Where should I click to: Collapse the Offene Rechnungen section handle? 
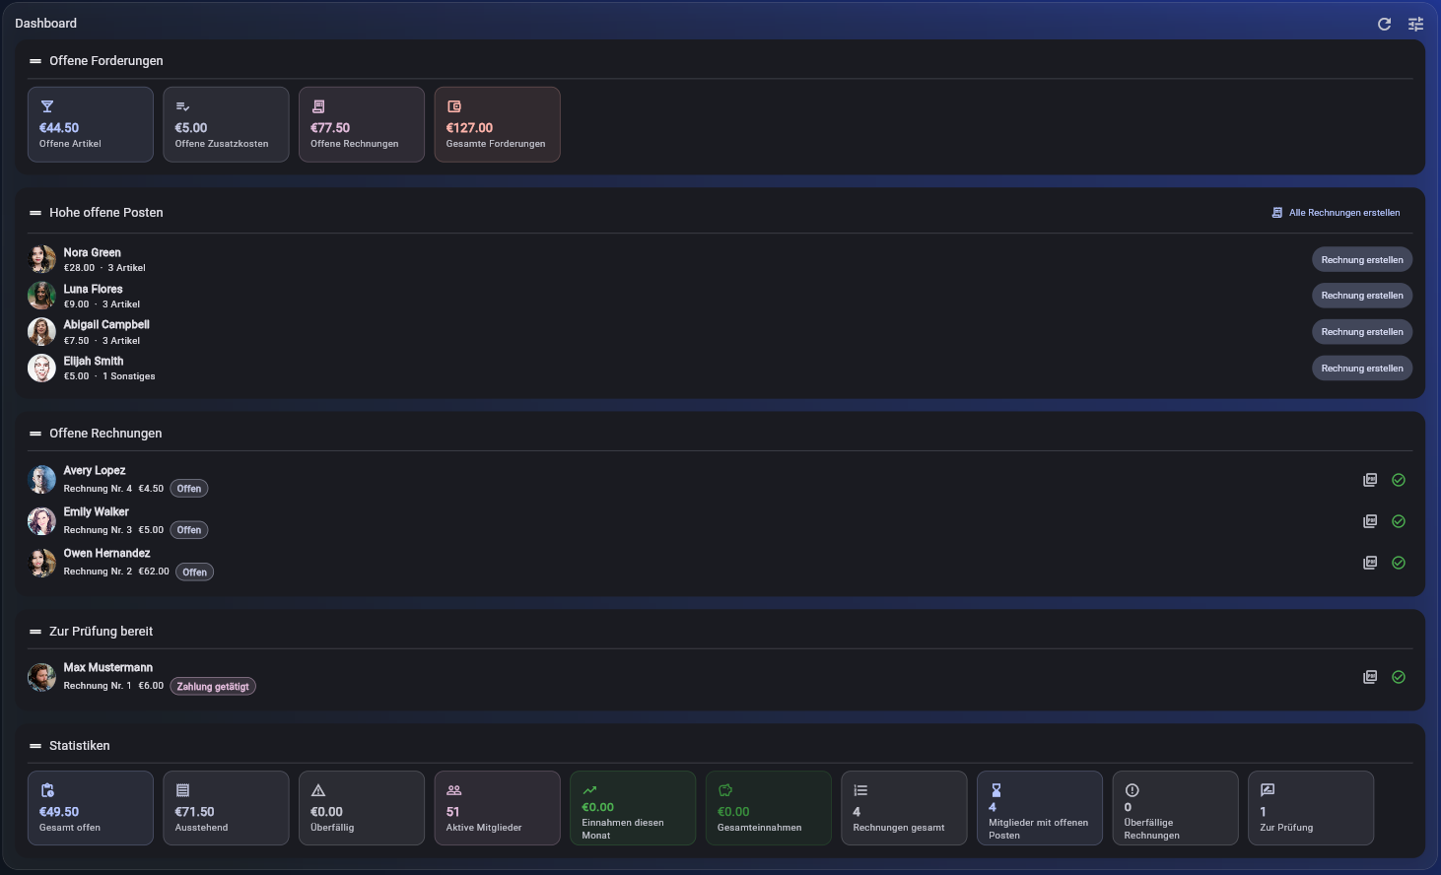pos(35,434)
